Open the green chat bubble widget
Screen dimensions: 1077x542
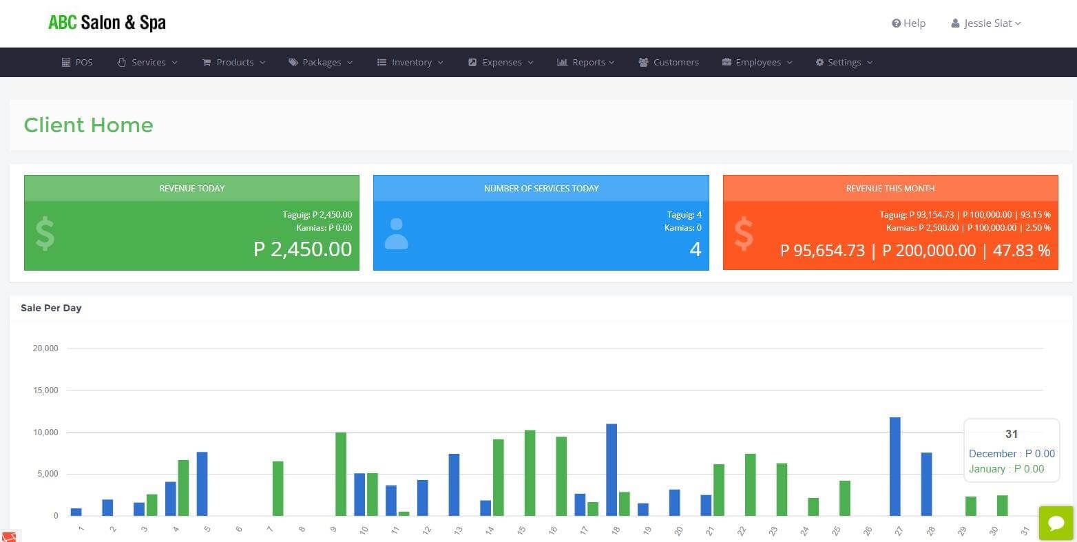coord(1056,523)
